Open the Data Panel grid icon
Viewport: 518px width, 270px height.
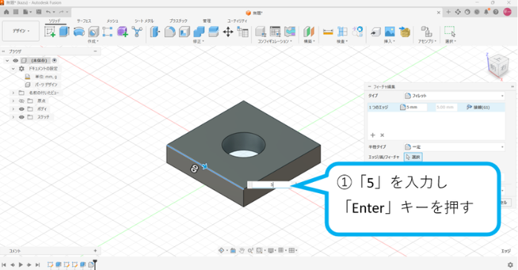pyautogui.click(x=16, y=12)
